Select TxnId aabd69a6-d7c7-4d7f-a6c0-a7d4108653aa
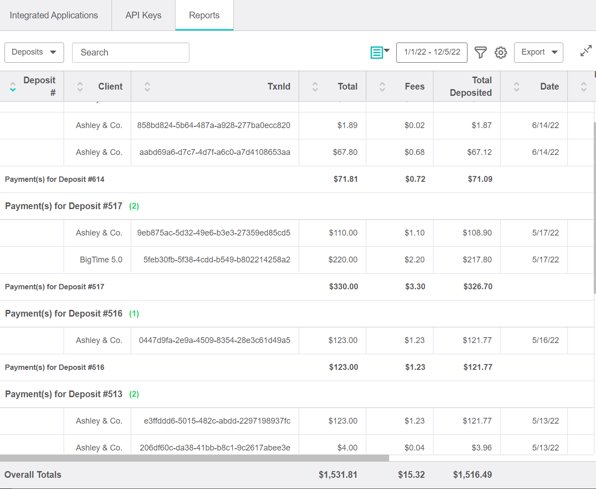 coord(214,152)
